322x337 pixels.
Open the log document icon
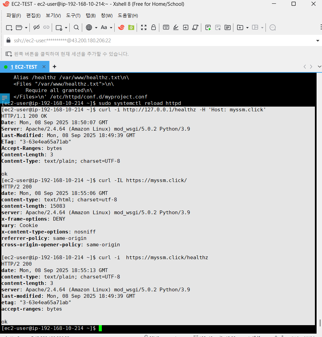click(x=228, y=27)
